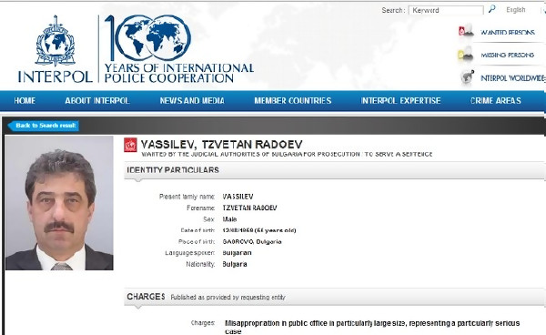The width and height of the screenshot is (546, 335).
Task: Open the Missing Persons link
Action: tap(508, 55)
